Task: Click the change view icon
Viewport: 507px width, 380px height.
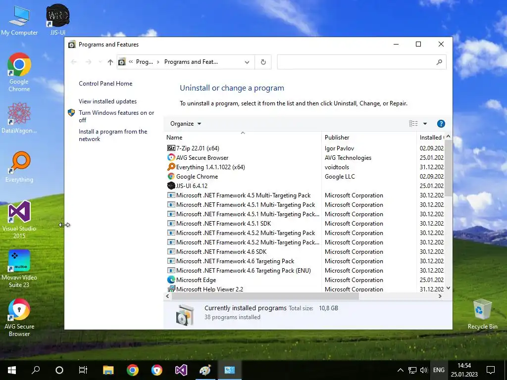Action: click(x=413, y=124)
